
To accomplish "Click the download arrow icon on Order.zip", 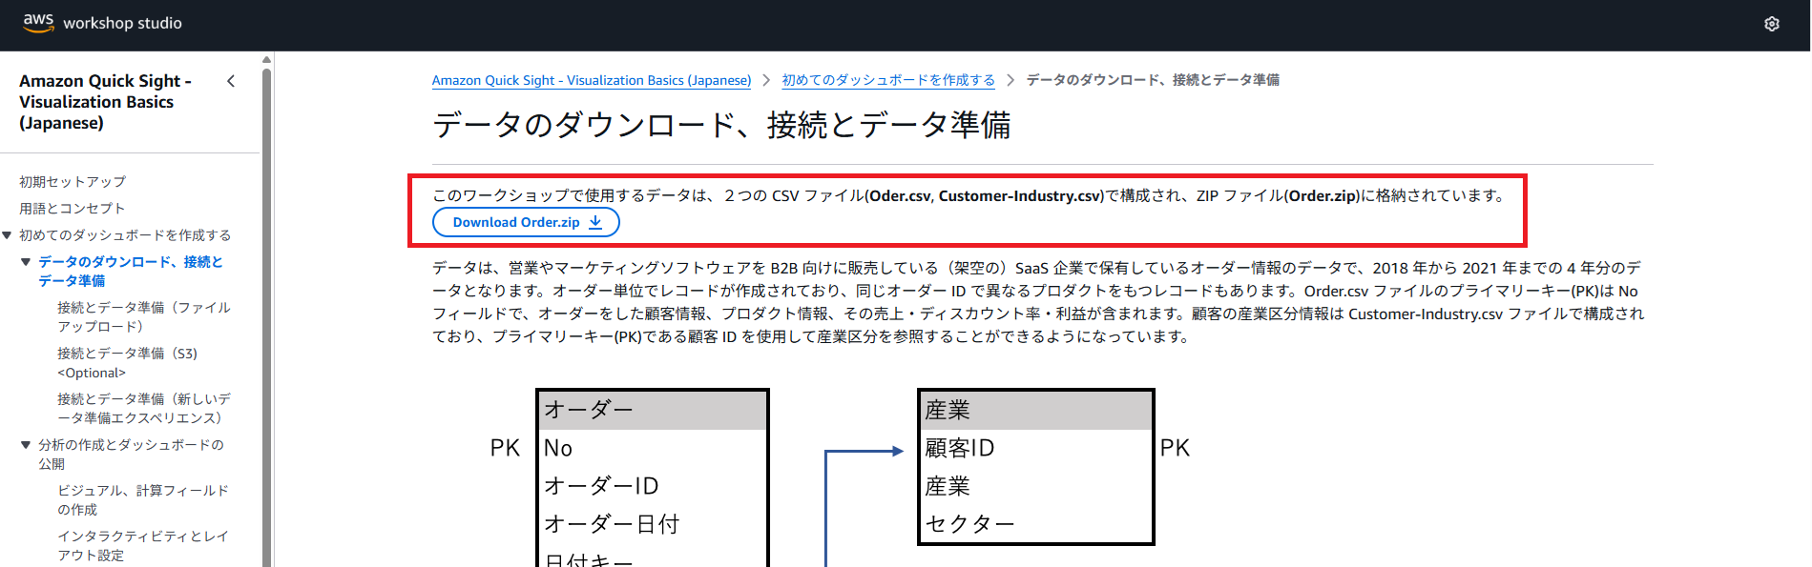I will [x=595, y=222].
